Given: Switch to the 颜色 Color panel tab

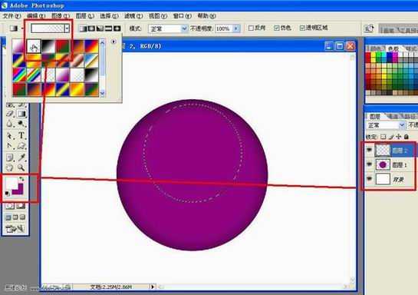Looking at the screenshot, I should (x=375, y=48).
